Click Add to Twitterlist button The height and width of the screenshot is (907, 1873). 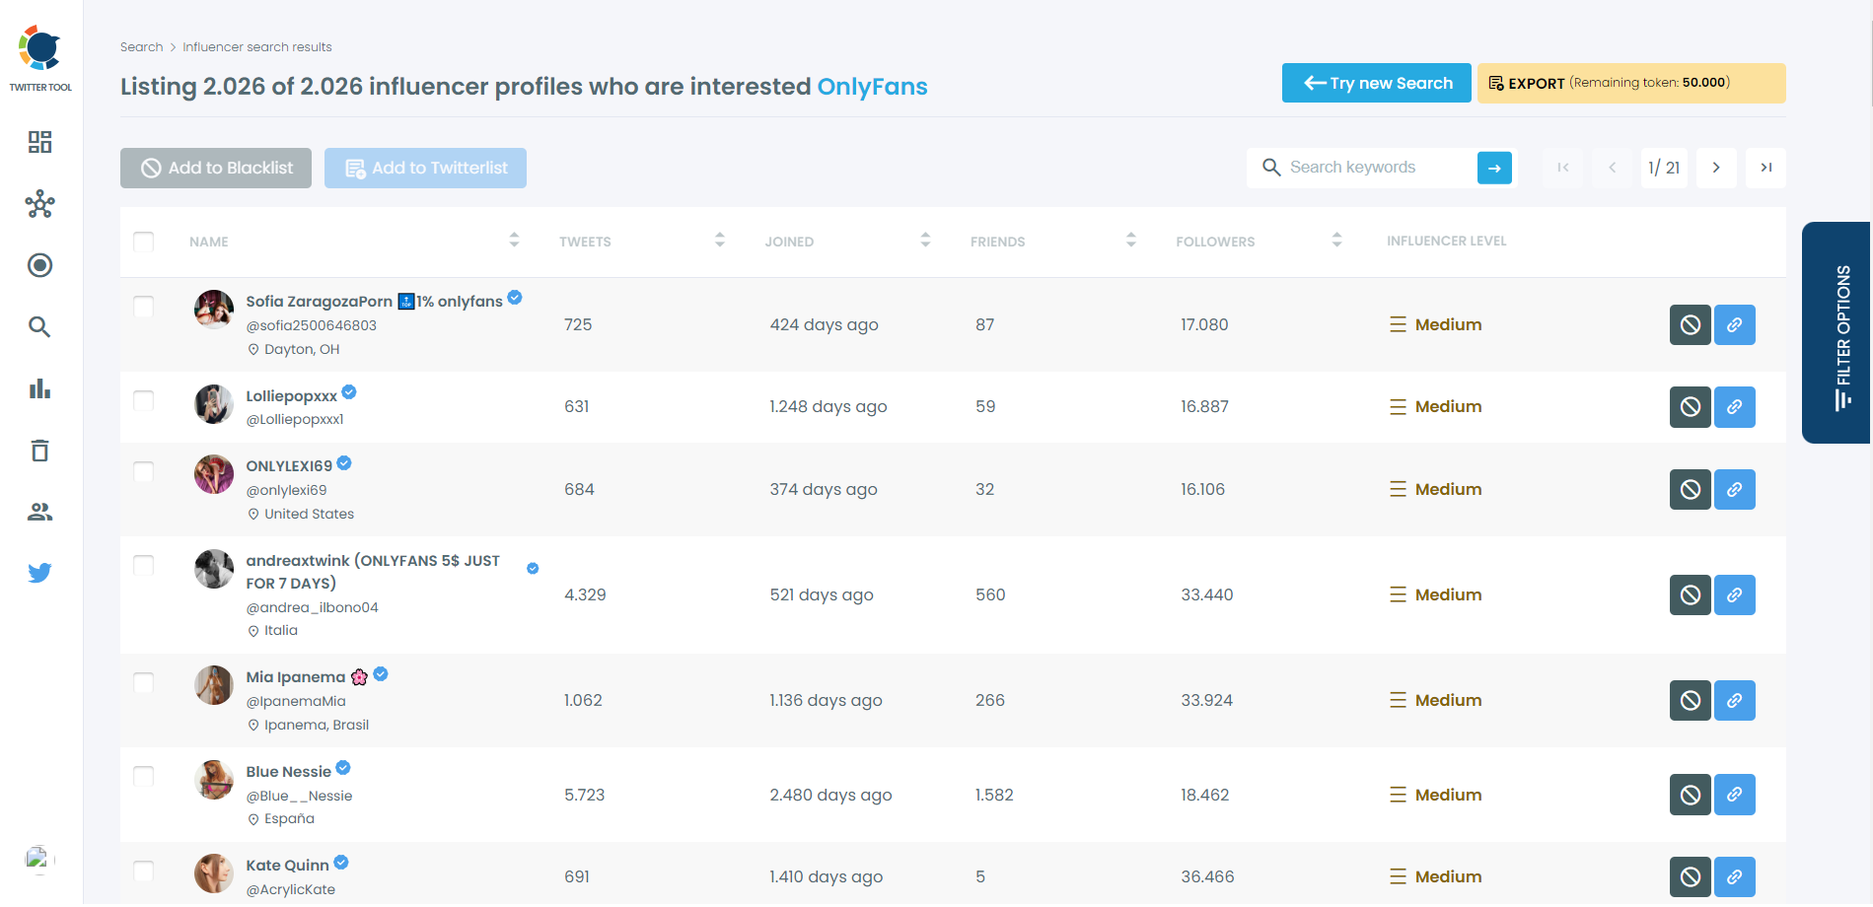425,168
